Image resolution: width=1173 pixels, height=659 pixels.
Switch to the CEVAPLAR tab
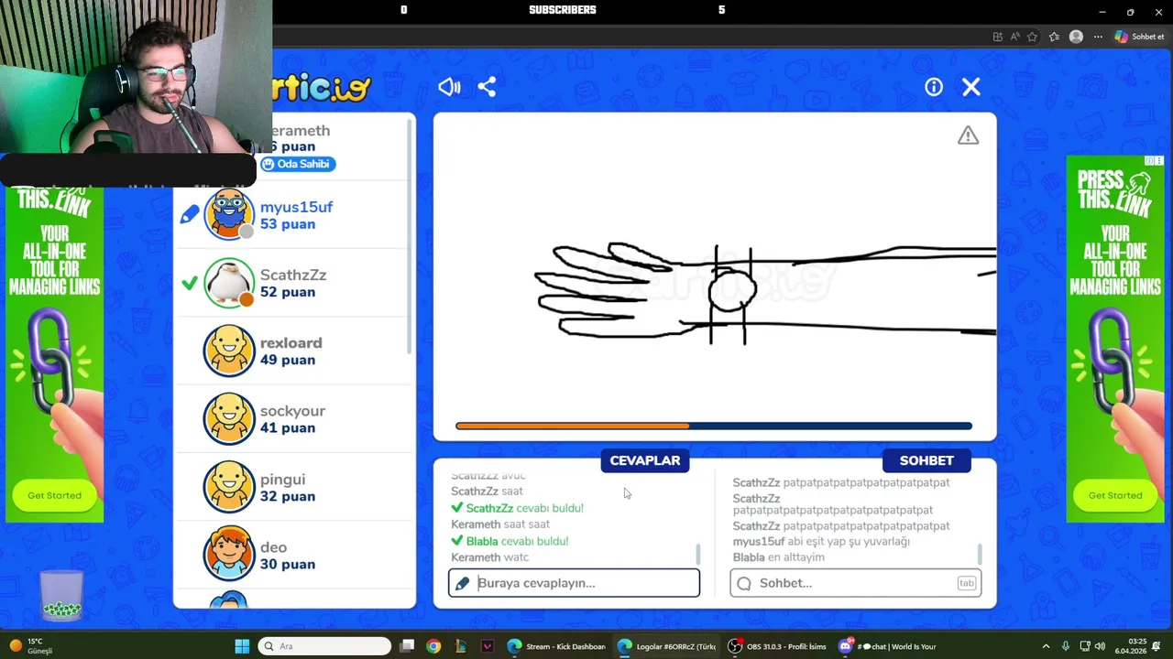[645, 460]
